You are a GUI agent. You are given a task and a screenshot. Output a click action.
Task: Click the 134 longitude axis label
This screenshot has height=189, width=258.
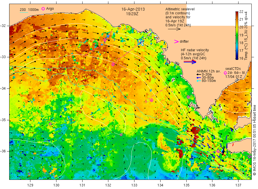[x=160, y=185]
